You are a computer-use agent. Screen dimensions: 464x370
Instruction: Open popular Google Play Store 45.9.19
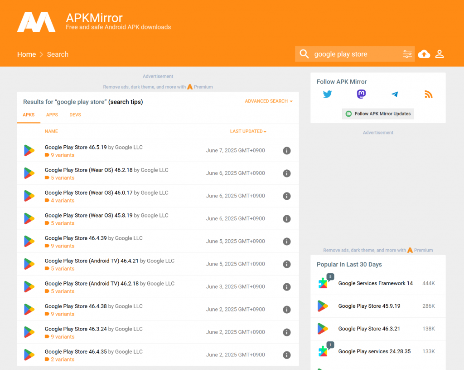coord(369,306)
